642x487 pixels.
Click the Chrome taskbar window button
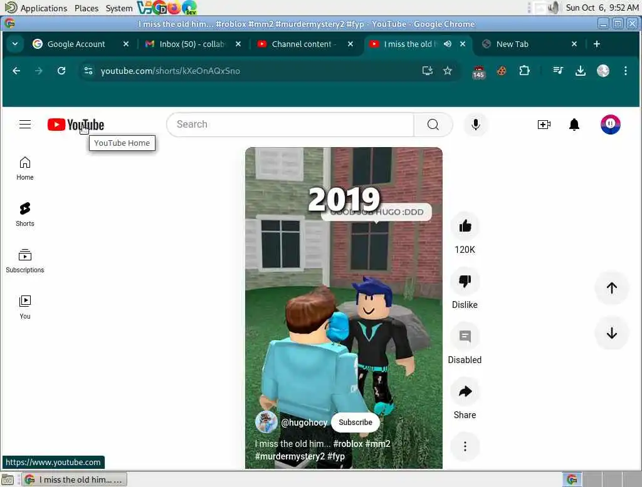tap(75, 479)
